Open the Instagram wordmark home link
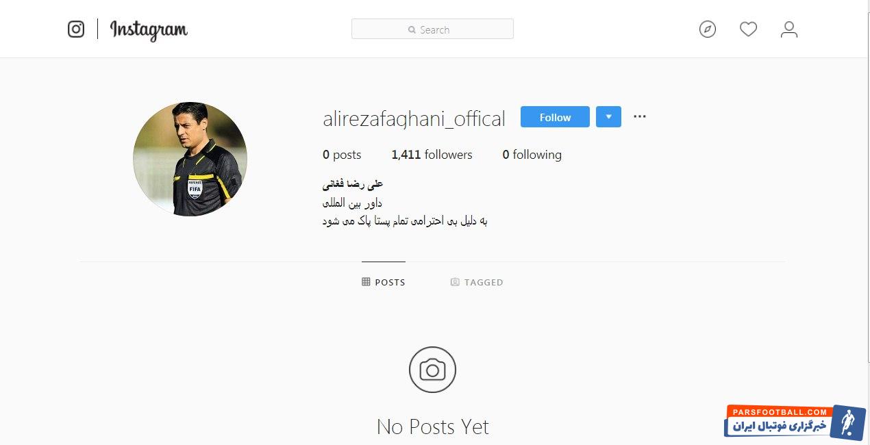The height and width of the screenshot is (445, 870). pyautogui.click(x=149, y=30)
